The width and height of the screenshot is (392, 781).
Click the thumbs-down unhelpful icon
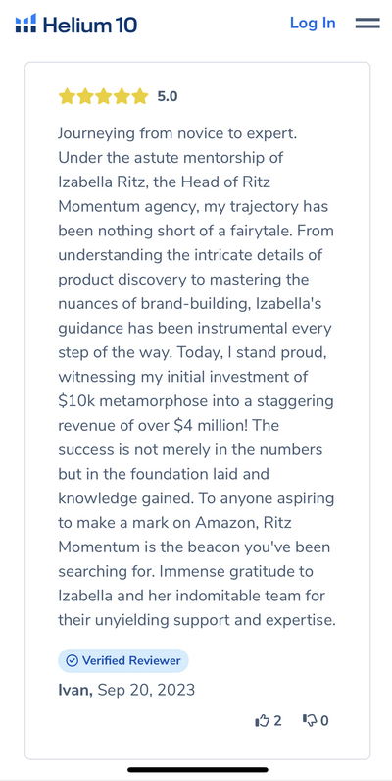tap(310, 720)
